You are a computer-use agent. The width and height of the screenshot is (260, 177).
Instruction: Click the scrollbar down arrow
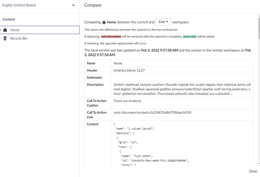pyautogui.click(x=259, y=164)
